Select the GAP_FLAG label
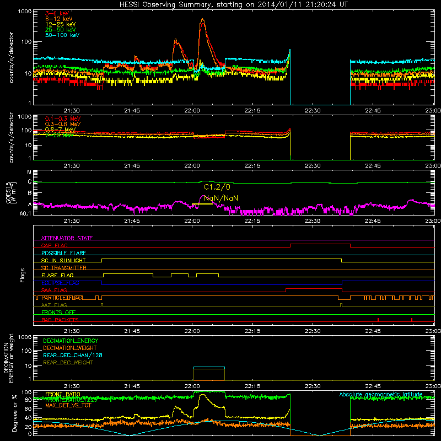Screen dimensions: 441x441 [x=54, y=245]
